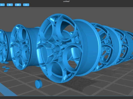Viewport: 133px width, 99px height.
Task: Click the toolbar button with the droplet icon
Action: tap(10, 5)
